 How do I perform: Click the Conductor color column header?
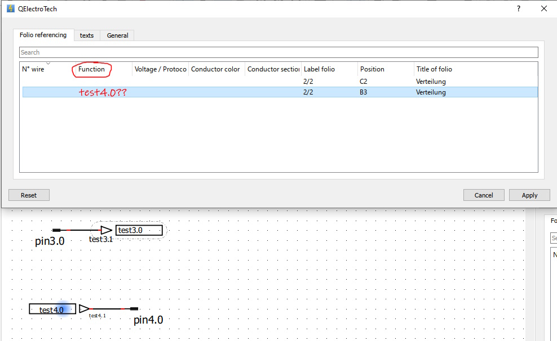pos(215,69)
